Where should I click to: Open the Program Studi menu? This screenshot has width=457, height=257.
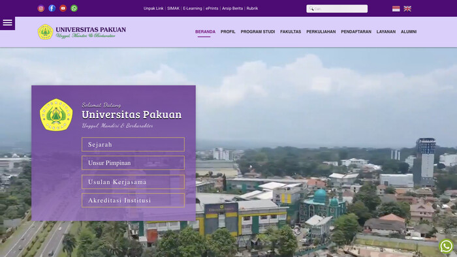point(258,32)
